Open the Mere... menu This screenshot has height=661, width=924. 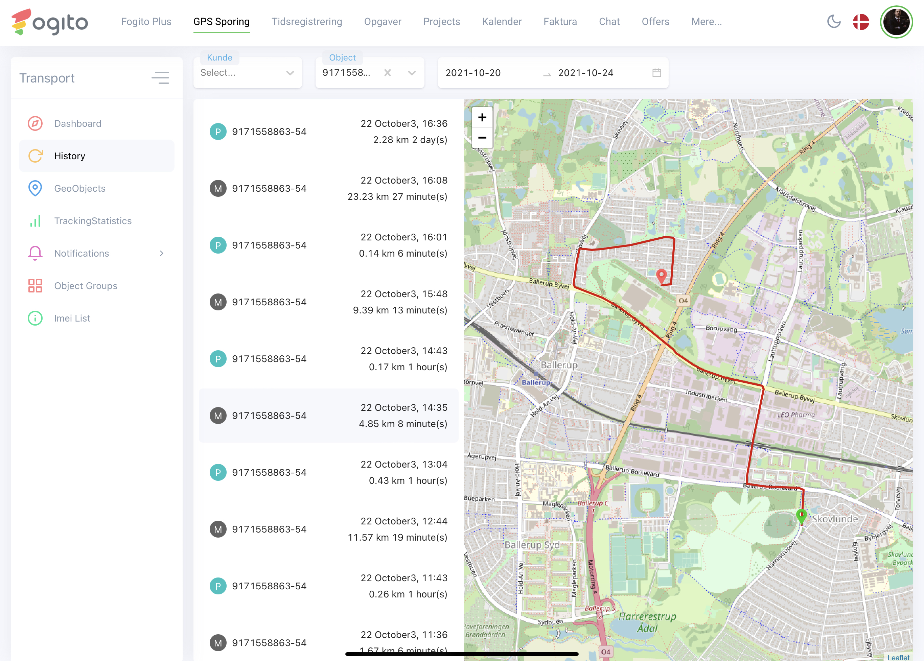(x=706, y=22)
